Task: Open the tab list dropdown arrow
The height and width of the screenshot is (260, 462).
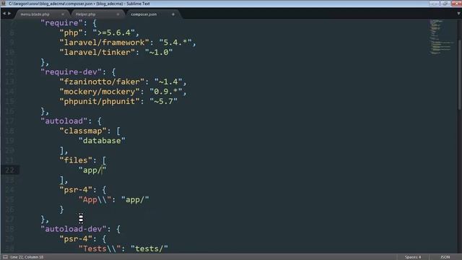Action: pyautogui.click(x=458, y=14)
